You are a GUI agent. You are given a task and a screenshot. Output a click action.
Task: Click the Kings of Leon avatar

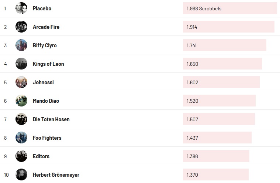click(x=21, y=64)
